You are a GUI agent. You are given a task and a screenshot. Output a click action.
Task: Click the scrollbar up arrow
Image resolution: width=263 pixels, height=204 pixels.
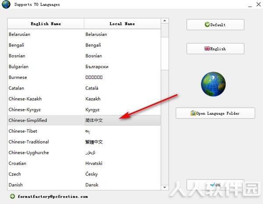pyautogui.click(x=165, y=21)
